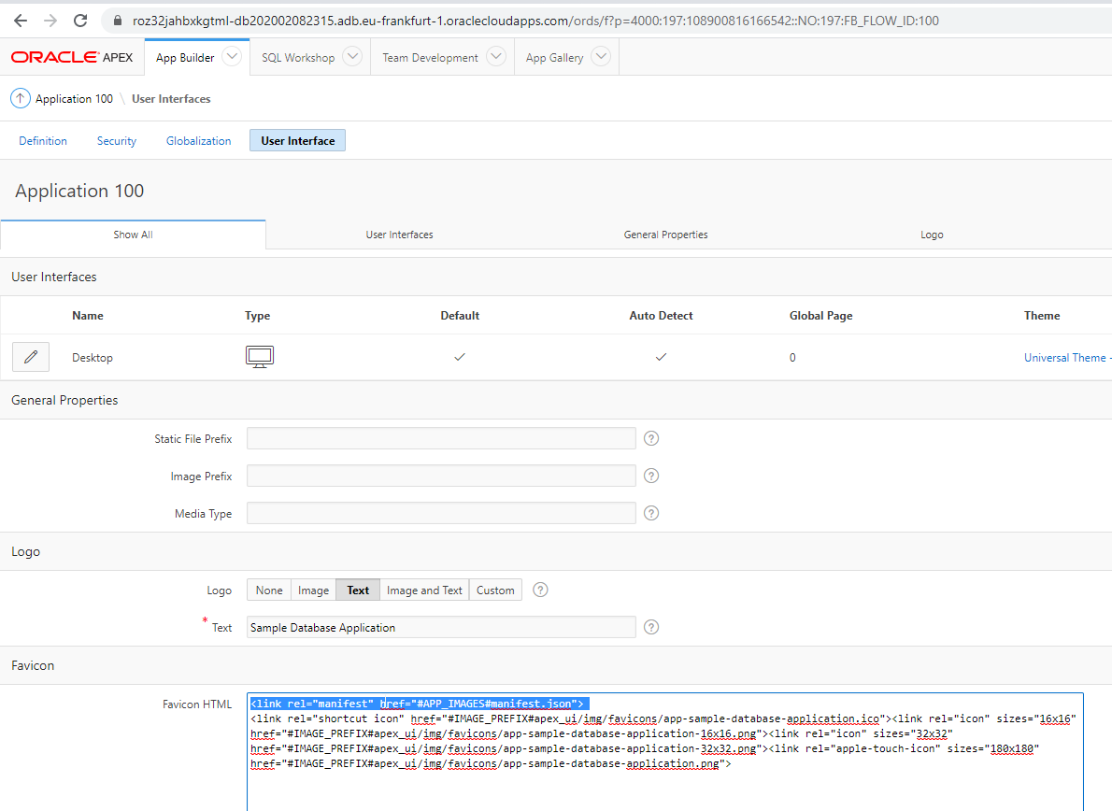
Task: Expand the SQL Workshop dropdown arrow
Action: pos(352,56)
